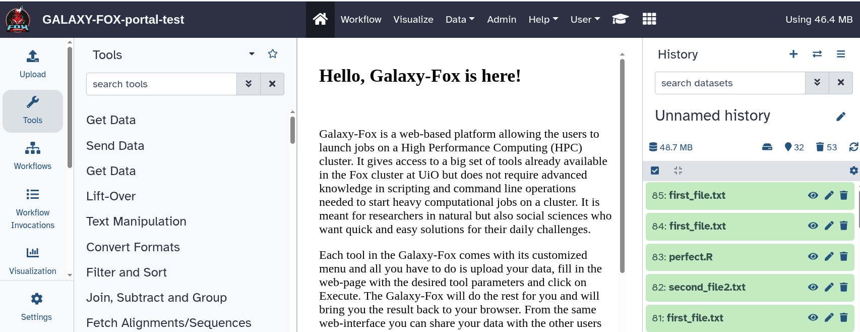
Task: Open activity bar Settings
Action: tap(36, 307)
